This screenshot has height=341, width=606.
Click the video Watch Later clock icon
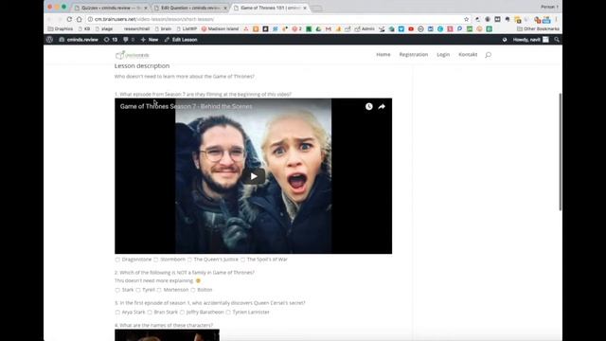[x=369, y=106]
